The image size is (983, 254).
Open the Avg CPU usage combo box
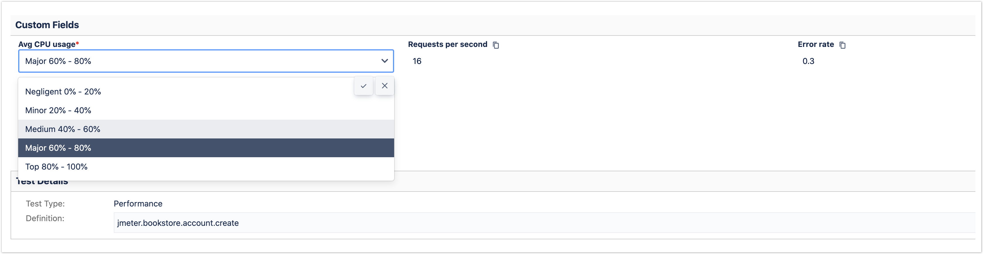pyautogui.click(x=199, y=61)
